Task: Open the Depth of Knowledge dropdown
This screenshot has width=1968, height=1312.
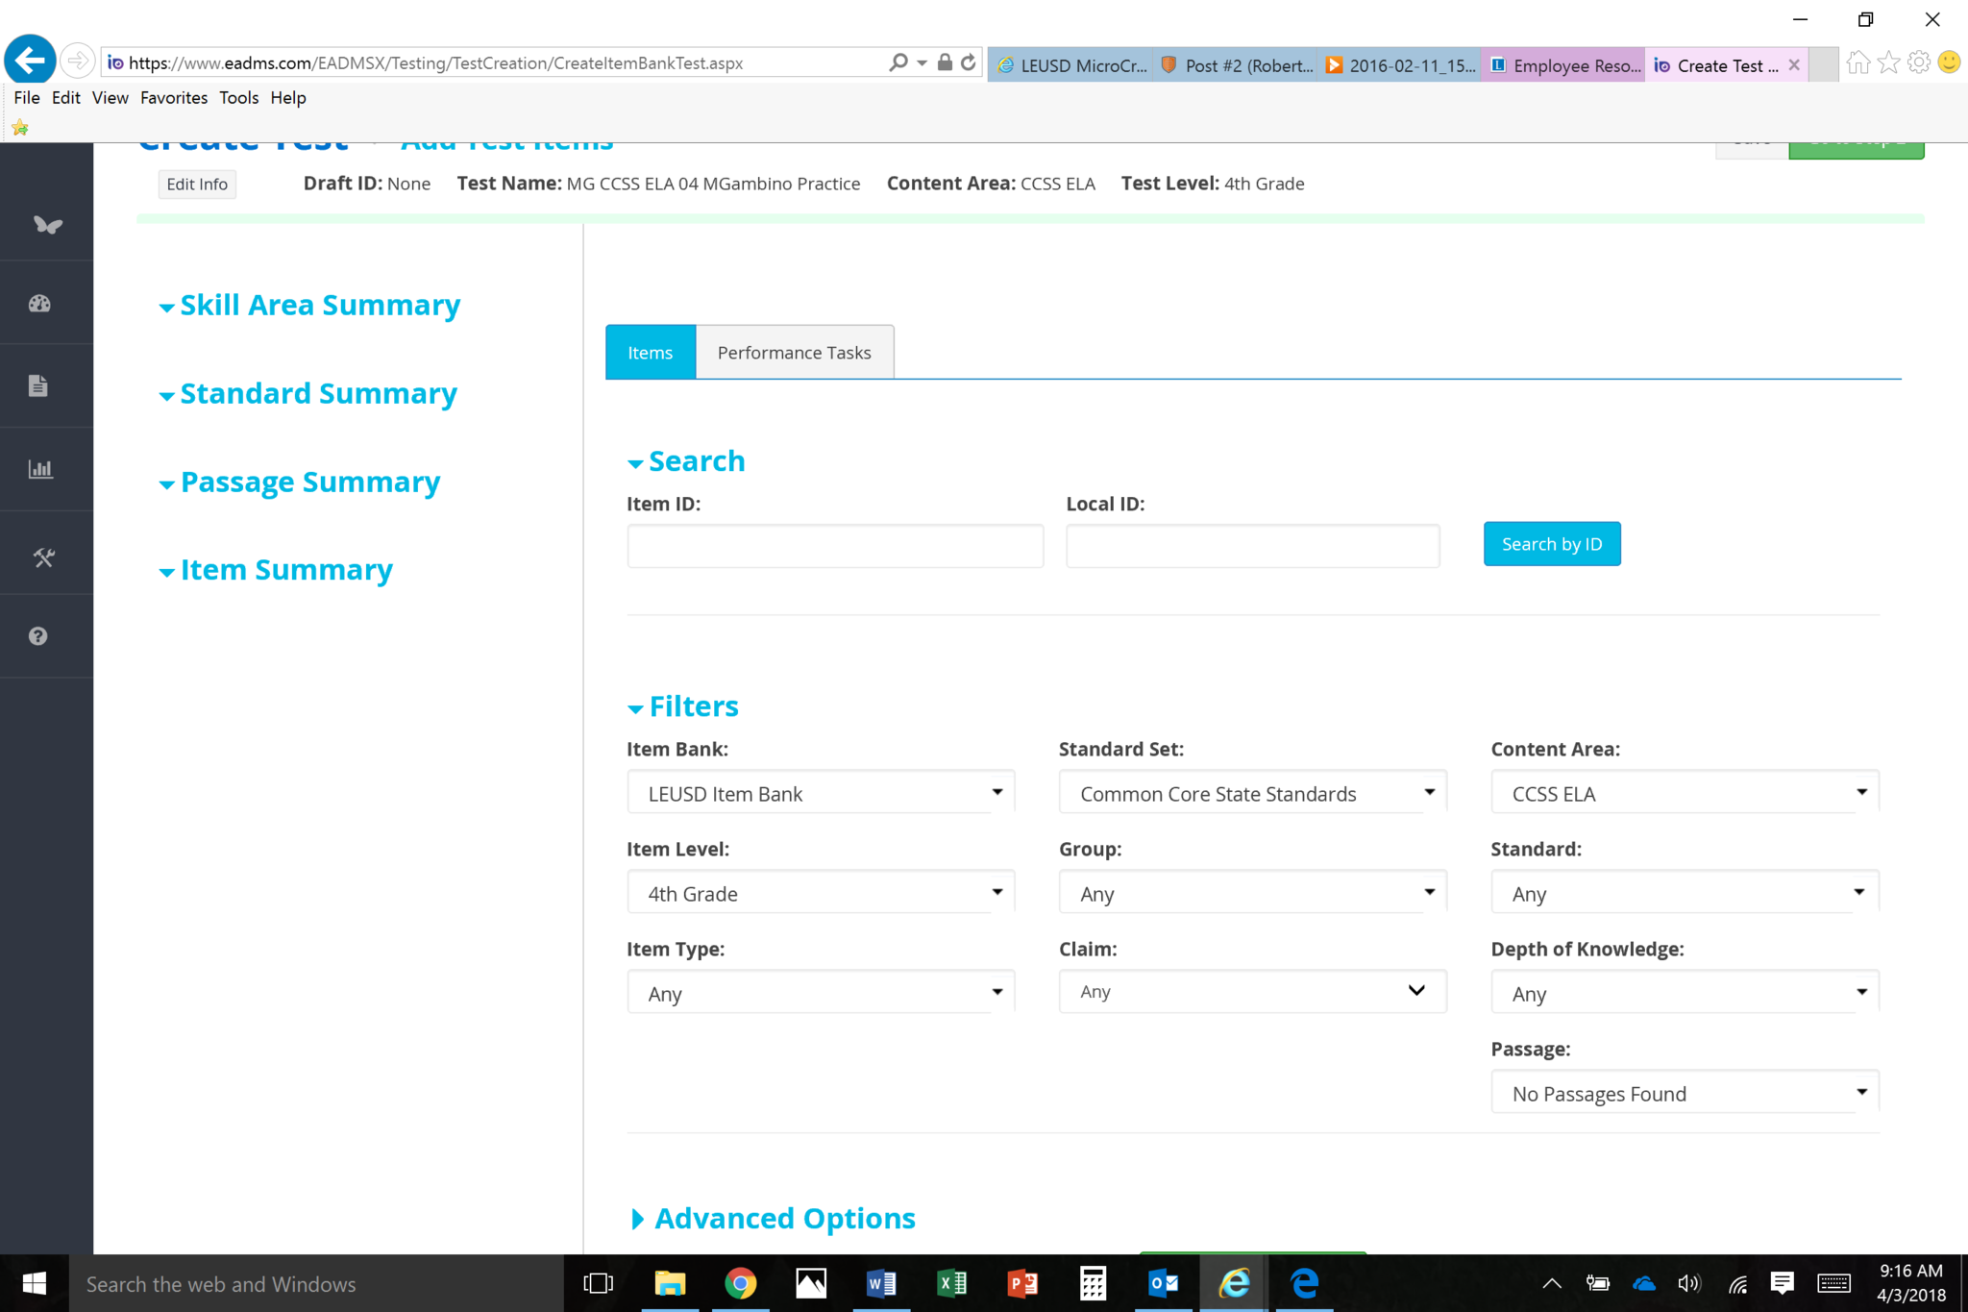Action: [1684, 994]
